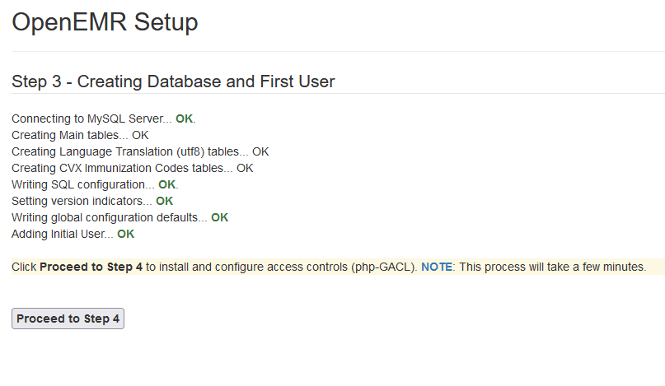This screenshot has height=386, width=665.
Task: Click the Adding Initial User line
Action: pyautogui.click(x=62, y=234)
